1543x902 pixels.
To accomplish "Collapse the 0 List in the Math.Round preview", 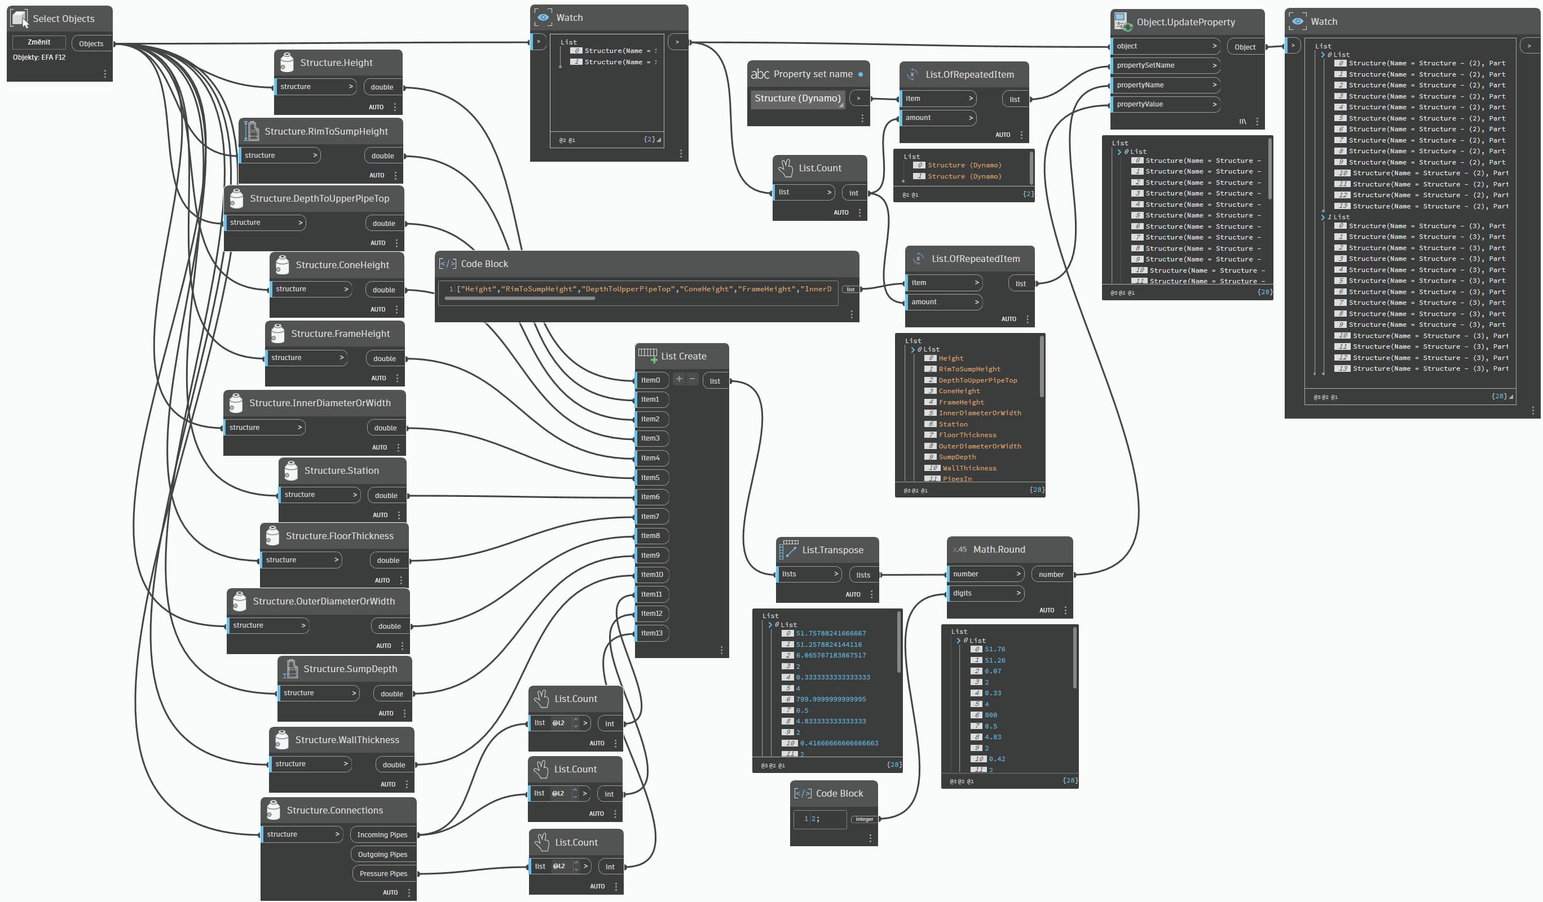I will pos(958,641).
